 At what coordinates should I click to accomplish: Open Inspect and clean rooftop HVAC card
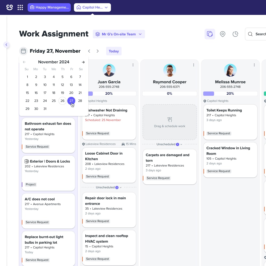(109, 248)
